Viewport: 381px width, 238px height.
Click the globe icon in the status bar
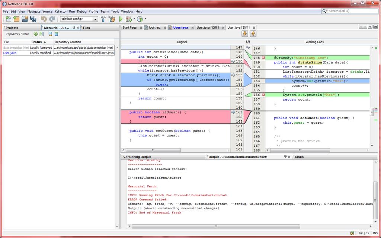point(352,233)
